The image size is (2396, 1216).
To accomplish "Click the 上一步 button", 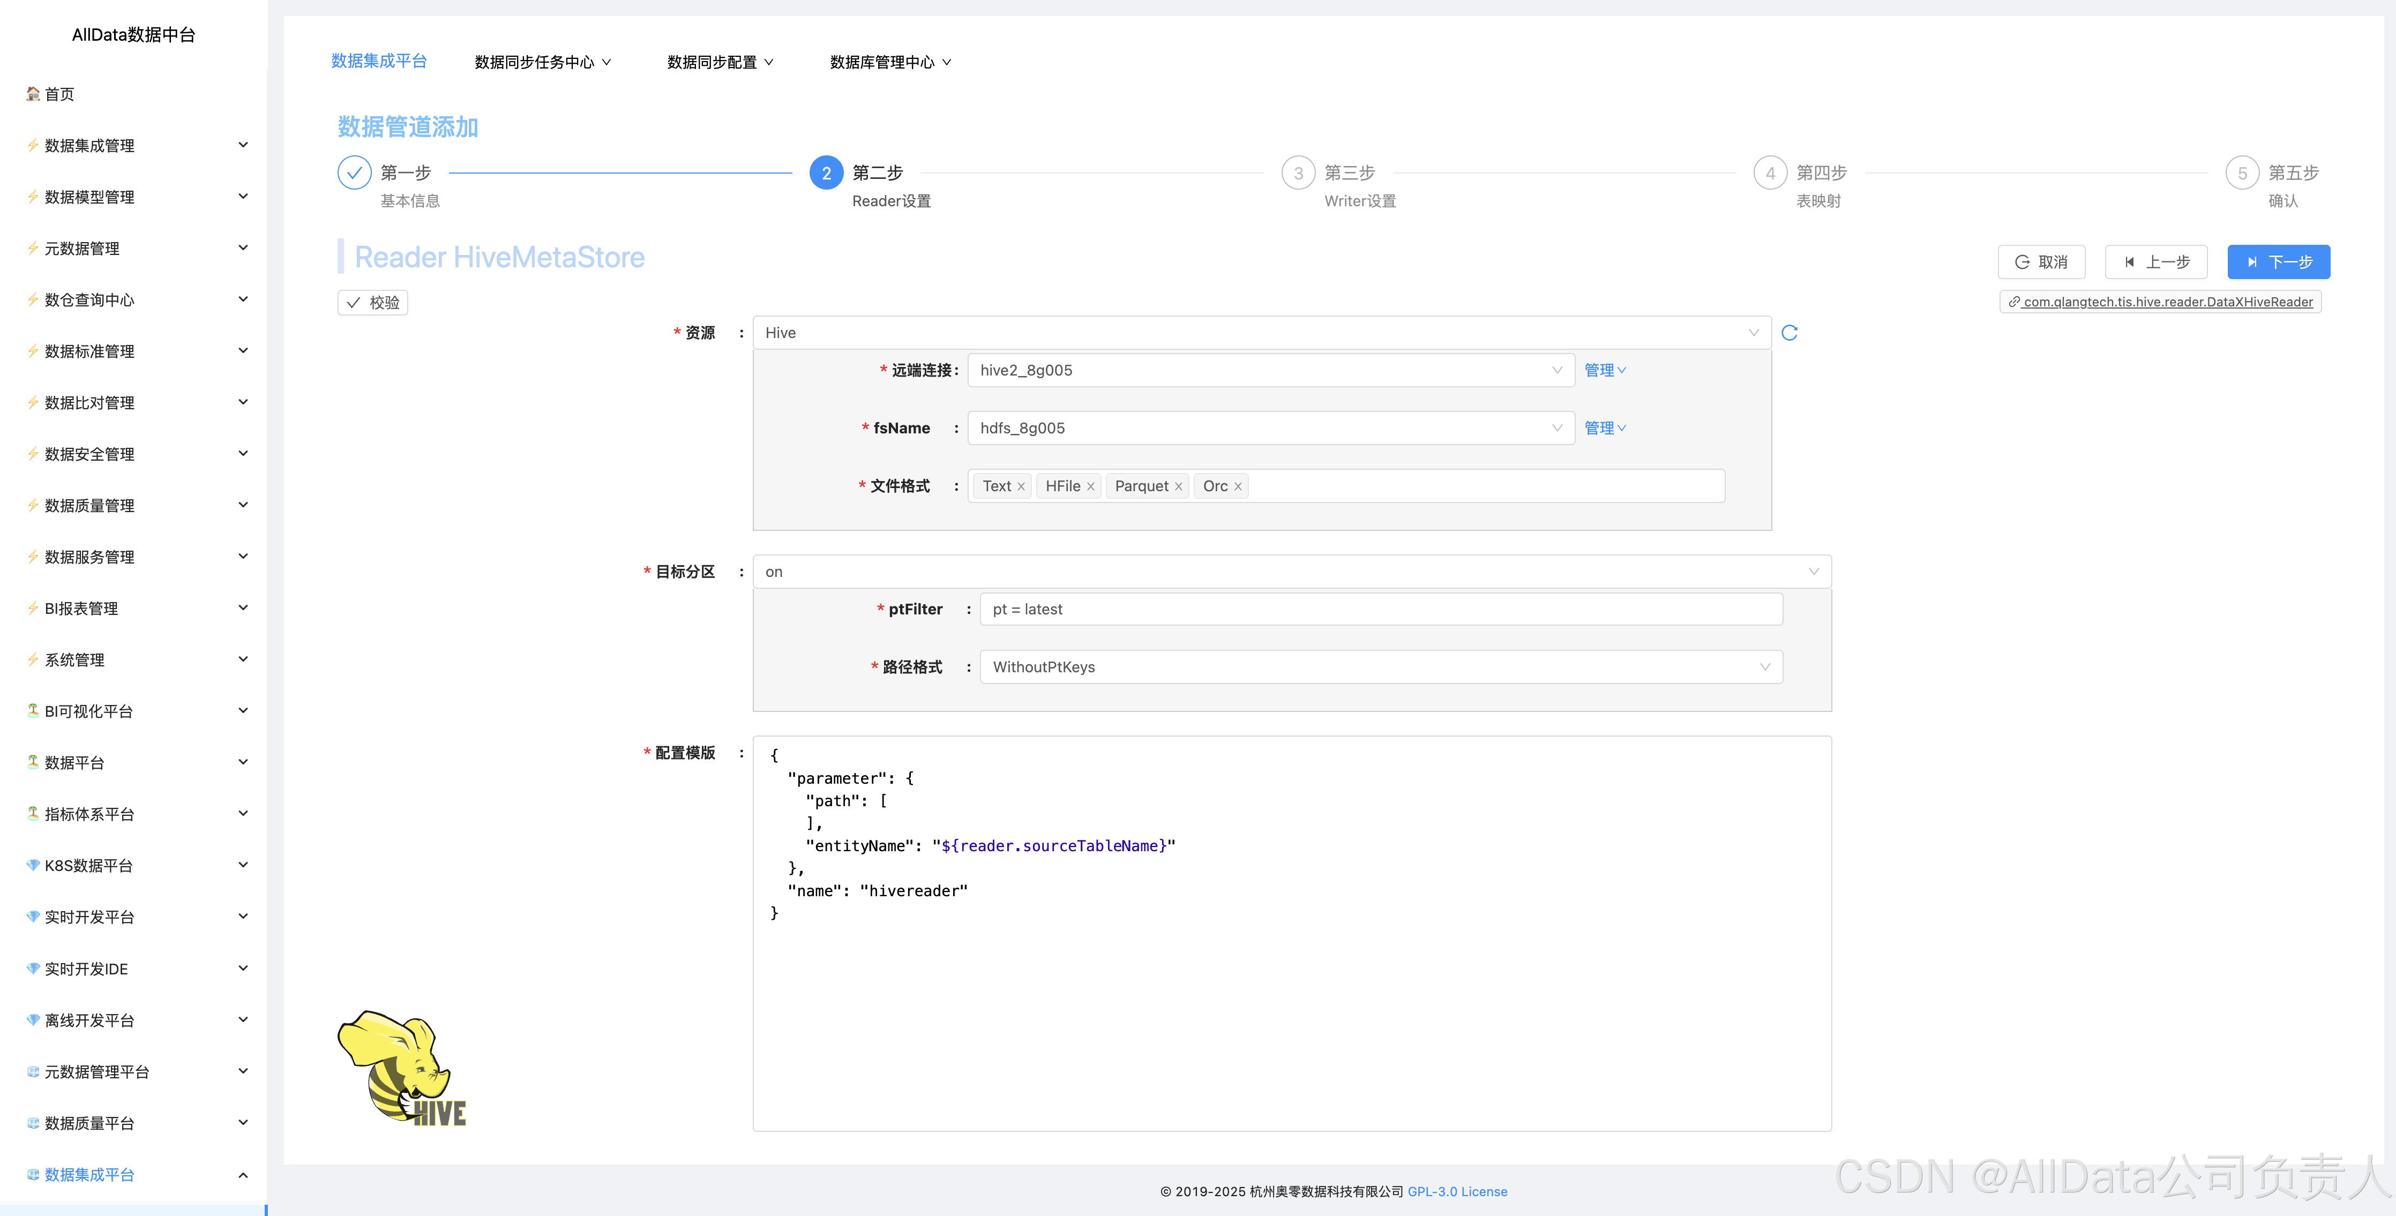I will pyautogui.click(x=2155, y=262).
